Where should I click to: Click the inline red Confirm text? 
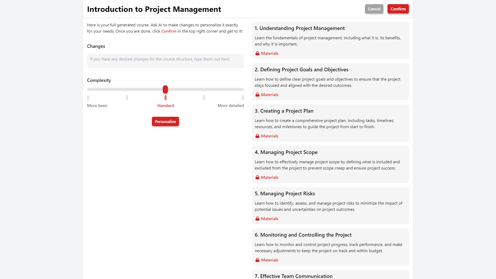[169, 31]
